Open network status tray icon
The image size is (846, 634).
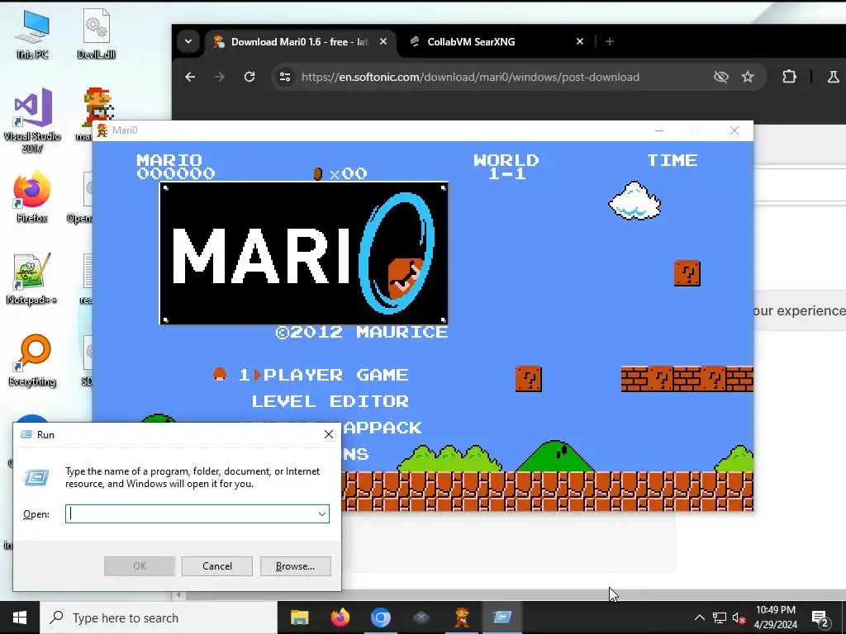point(720,617)
